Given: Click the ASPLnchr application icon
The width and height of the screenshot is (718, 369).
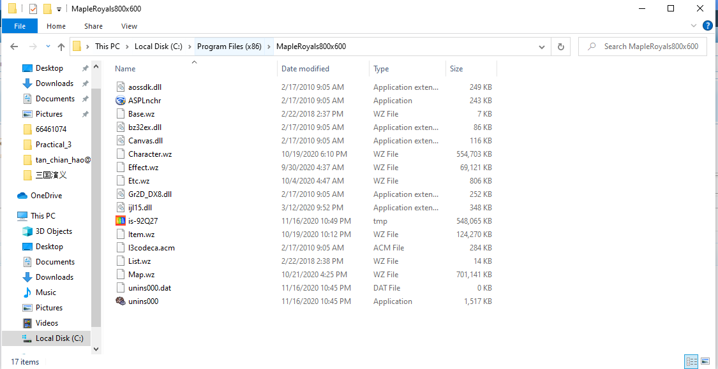Looking at the screenshot, I should (121, 101).
